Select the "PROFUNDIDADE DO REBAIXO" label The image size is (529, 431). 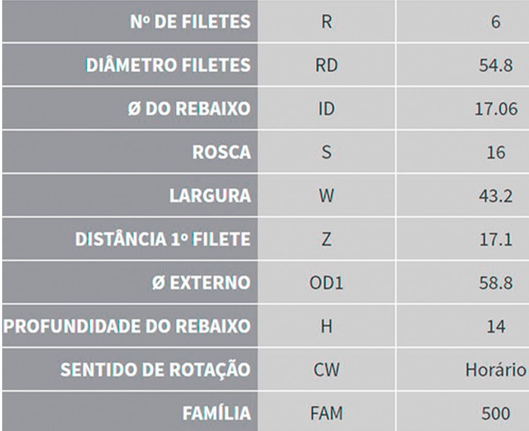point(127,326)
